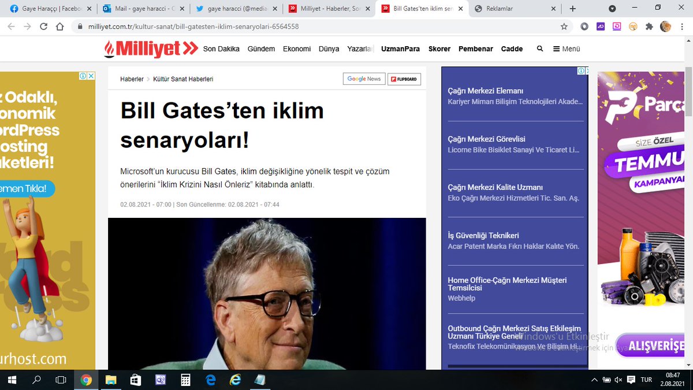The height and width of the screenshot is (390, 693).
Task: Open Skorer link
Action: point(439,49)
